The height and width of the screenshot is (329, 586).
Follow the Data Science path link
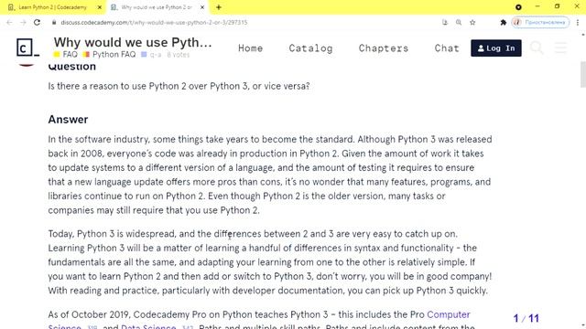[148, 327]
